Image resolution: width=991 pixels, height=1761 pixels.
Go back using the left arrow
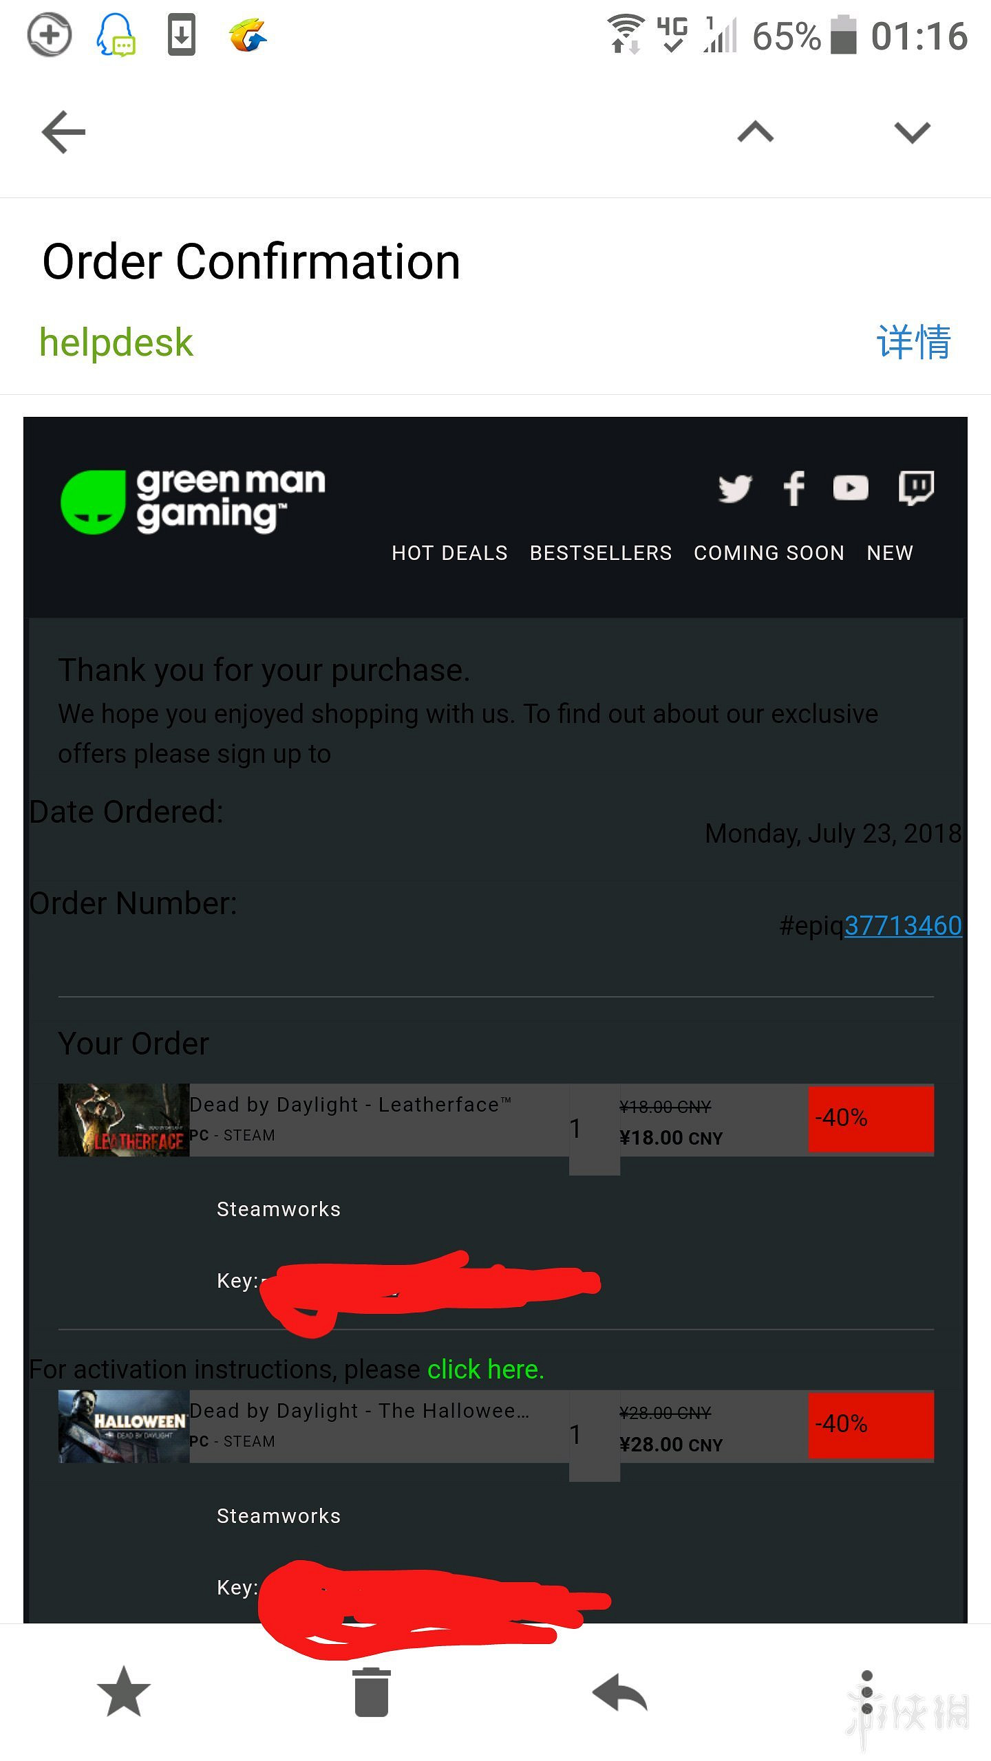[x=63, y=132]
